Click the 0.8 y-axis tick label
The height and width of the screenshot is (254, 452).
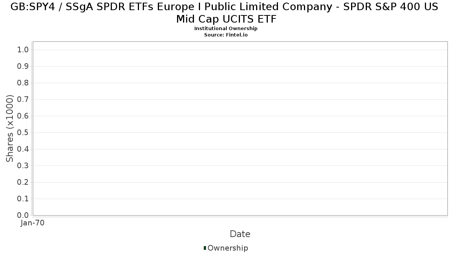pos(23,83)
